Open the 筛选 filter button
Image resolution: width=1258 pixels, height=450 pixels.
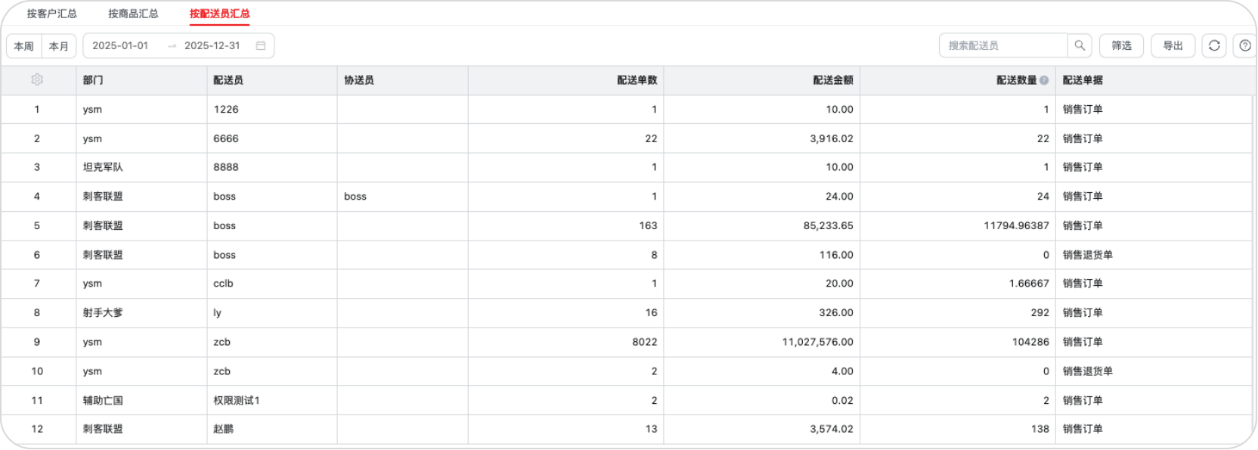(1121, 45)
